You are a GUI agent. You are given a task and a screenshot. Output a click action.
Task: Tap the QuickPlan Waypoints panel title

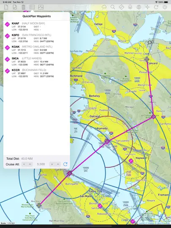pos(37,16)
